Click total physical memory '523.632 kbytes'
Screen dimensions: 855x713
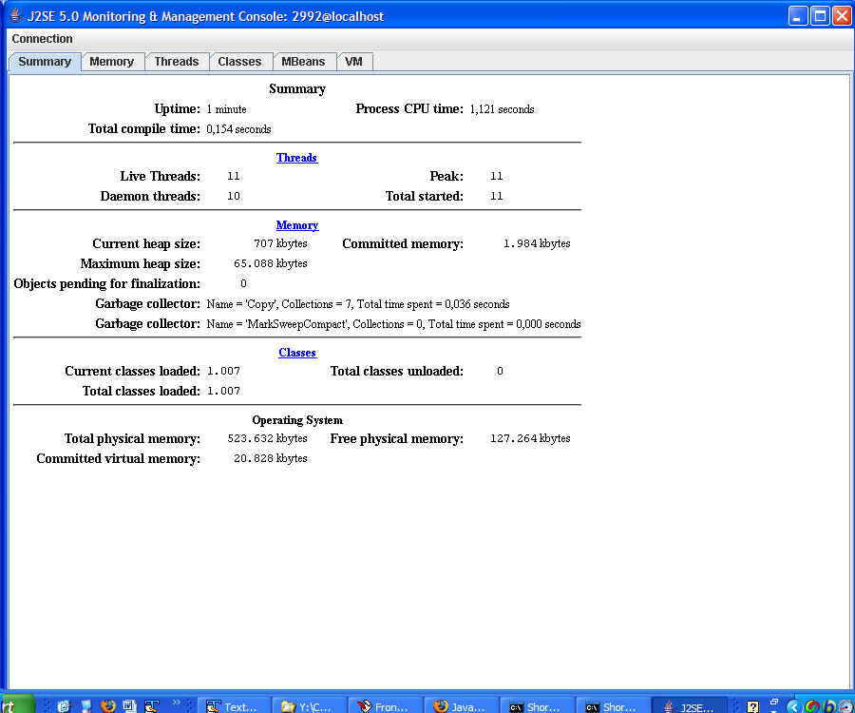click(x=267, y=438)
